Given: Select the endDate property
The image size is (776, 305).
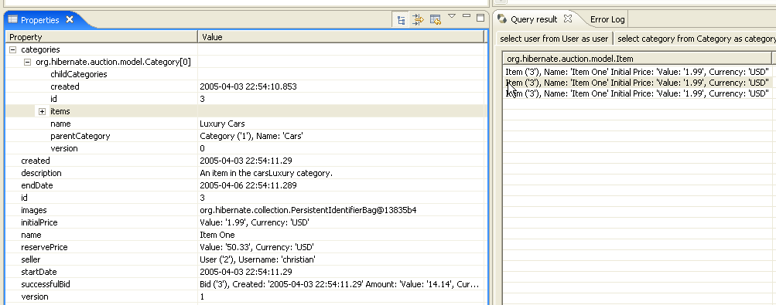Looking at the screenshot, I should 36,185.
